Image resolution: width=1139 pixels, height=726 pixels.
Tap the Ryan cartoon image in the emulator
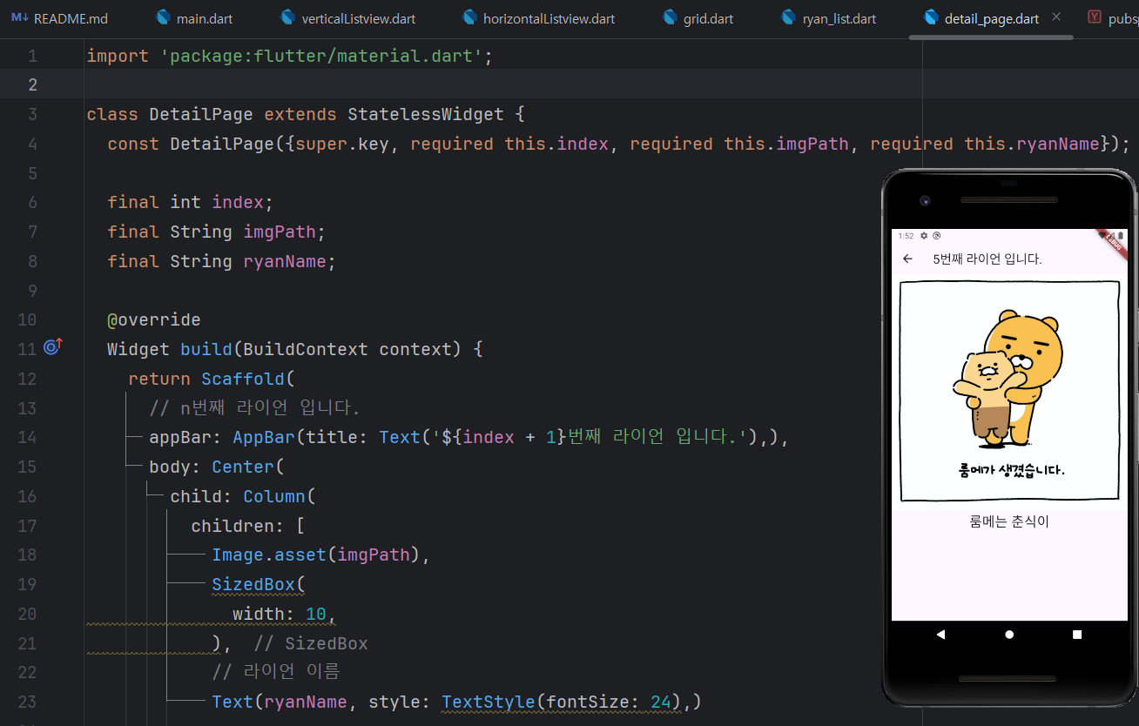pos(1009,392)
